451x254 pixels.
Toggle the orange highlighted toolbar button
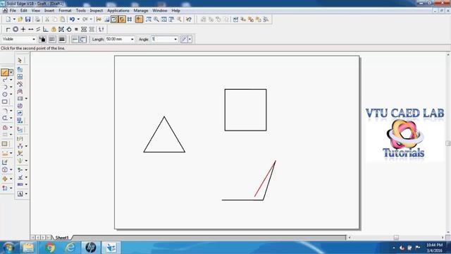[x=140, y=19]
